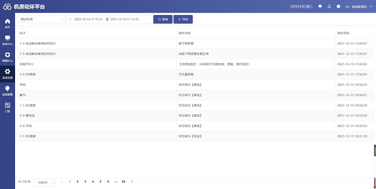The height and width of the screenshot is (189, 376).
Task: Click the end date 2021-12-15 field
Action: 124,19
